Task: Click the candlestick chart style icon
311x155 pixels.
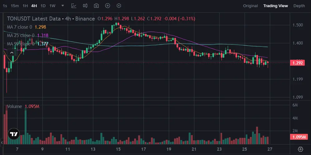Action: (85, 6)
